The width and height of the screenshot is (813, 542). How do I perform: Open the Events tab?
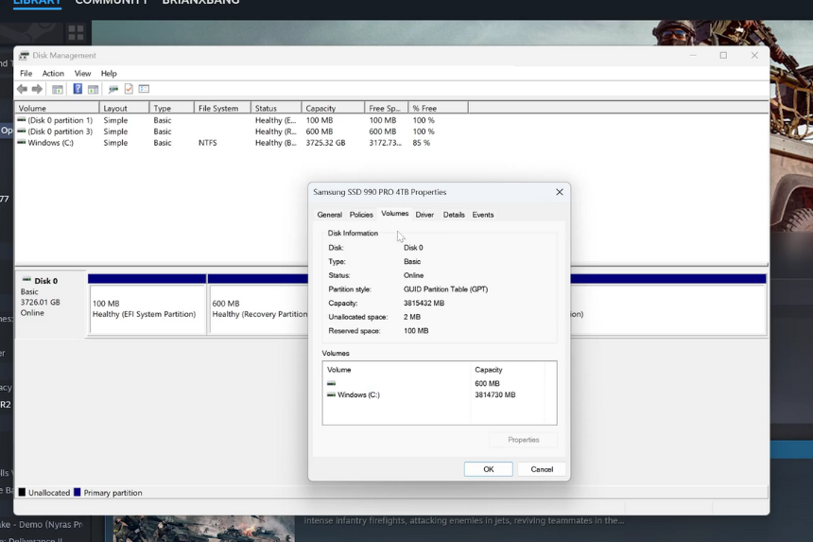click(483, 215)
